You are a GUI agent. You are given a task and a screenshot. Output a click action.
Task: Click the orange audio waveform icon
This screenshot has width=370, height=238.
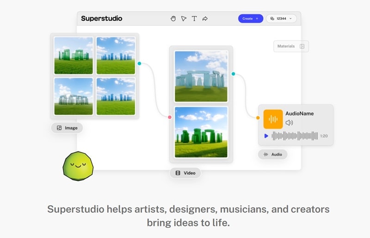tap(273, 119)
